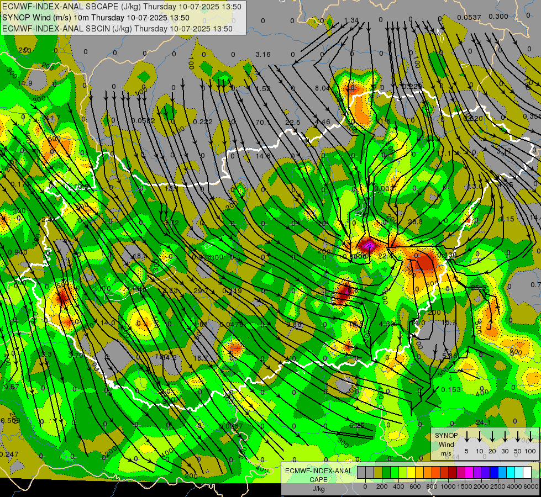Select the cyan swatch before the 4000 tick

coord(510,472)
